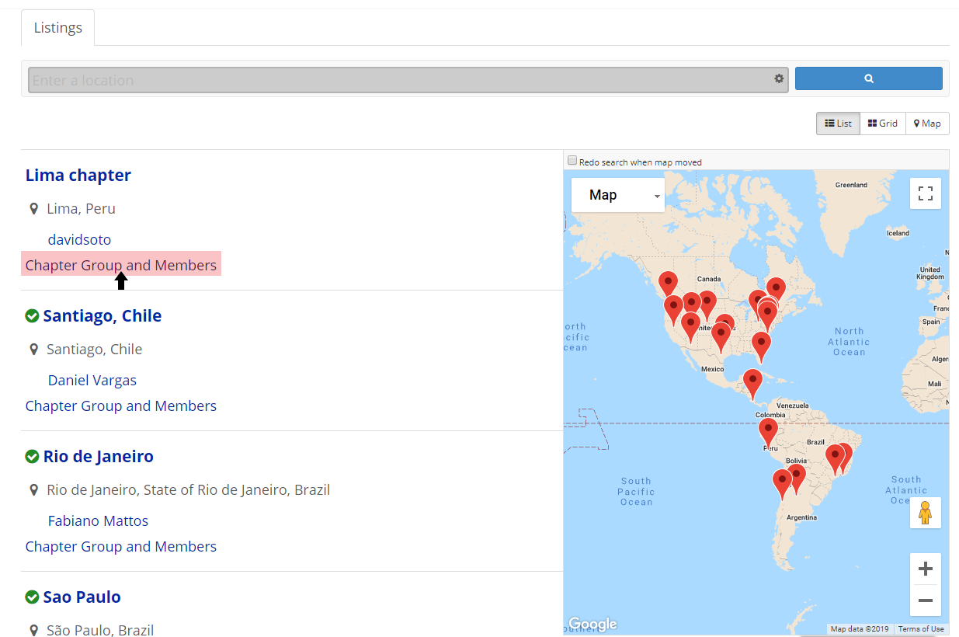Click the São Paulo, Brazil address text

coord(100,631)
